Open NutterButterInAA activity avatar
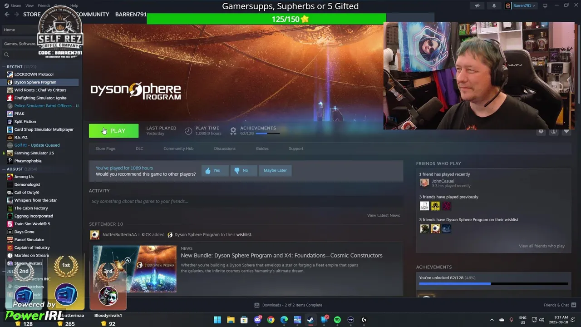Viewport: 581px width, 327px height. (x=95, y=235)
